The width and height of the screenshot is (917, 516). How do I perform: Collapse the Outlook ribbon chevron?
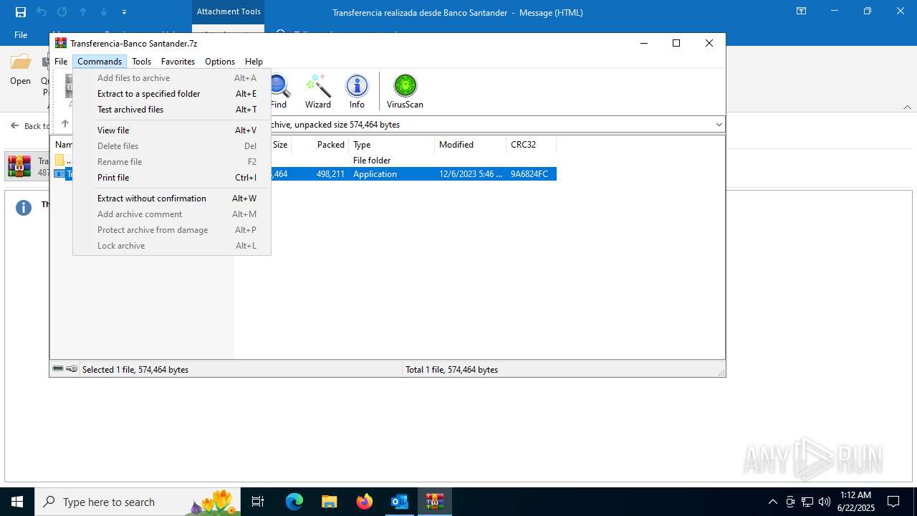[907, 107]
